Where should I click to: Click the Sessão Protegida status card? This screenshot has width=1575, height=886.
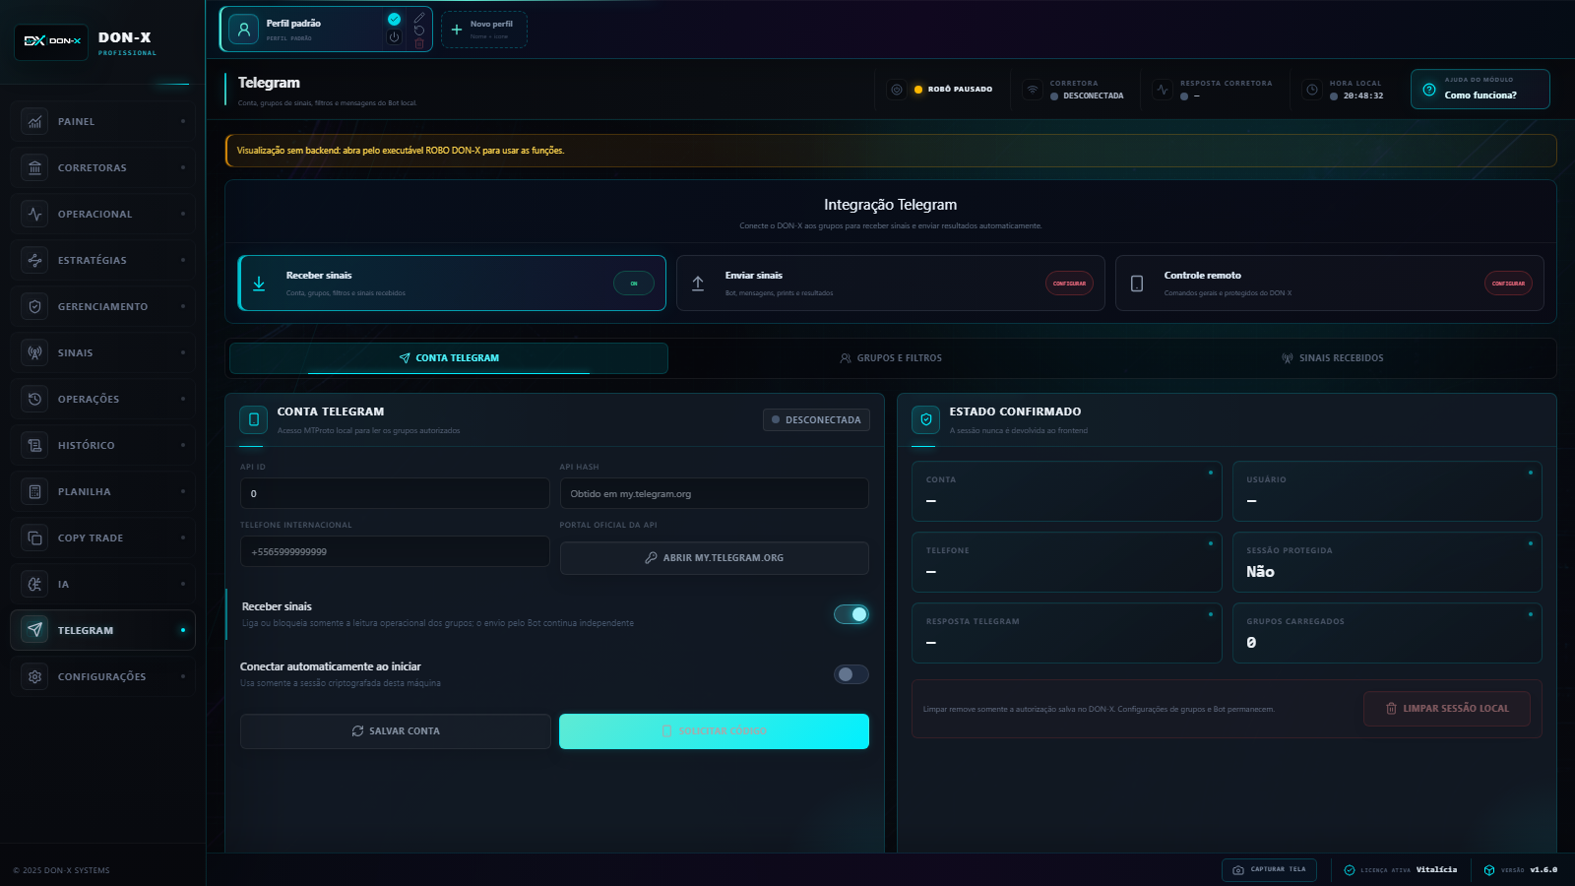(1387, 562)
